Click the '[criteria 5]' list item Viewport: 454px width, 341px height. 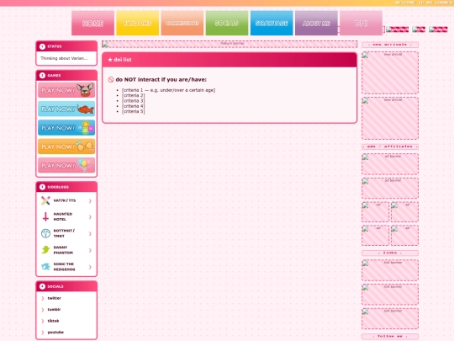[133, 111]
